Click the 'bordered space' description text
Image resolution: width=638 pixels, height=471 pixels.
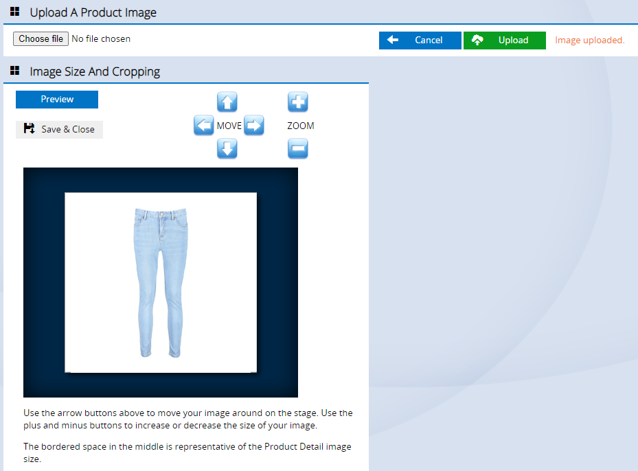(187, 452)
